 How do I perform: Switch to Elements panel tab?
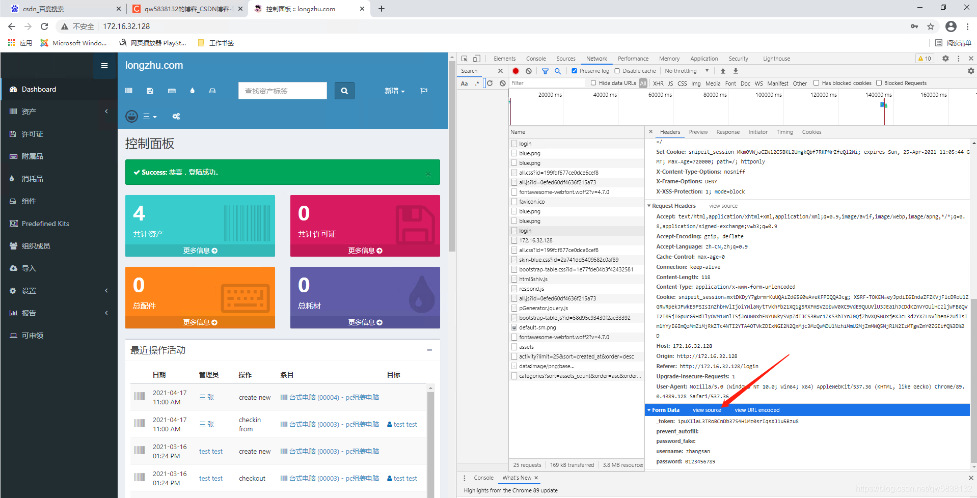click(x=504, y=59)
